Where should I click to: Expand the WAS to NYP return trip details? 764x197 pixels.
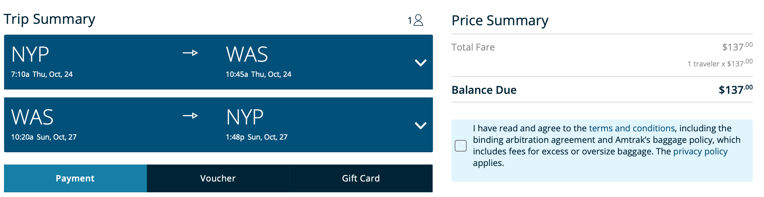pos(420,126)
